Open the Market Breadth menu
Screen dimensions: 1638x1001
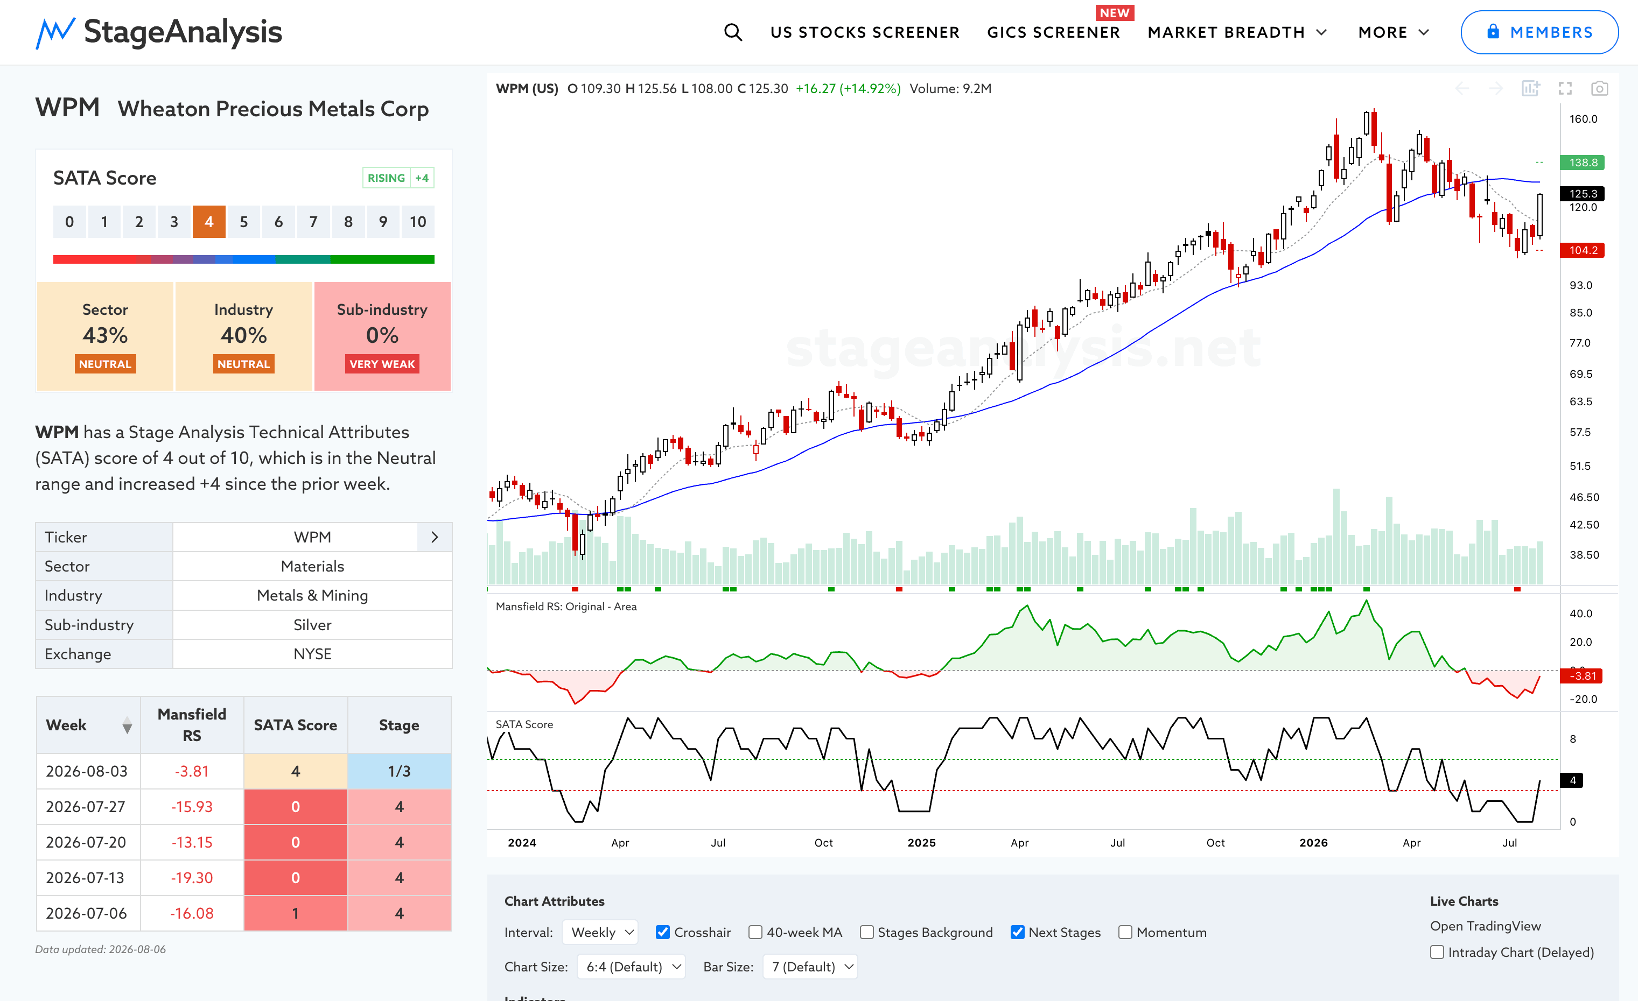pos(1237,32)
